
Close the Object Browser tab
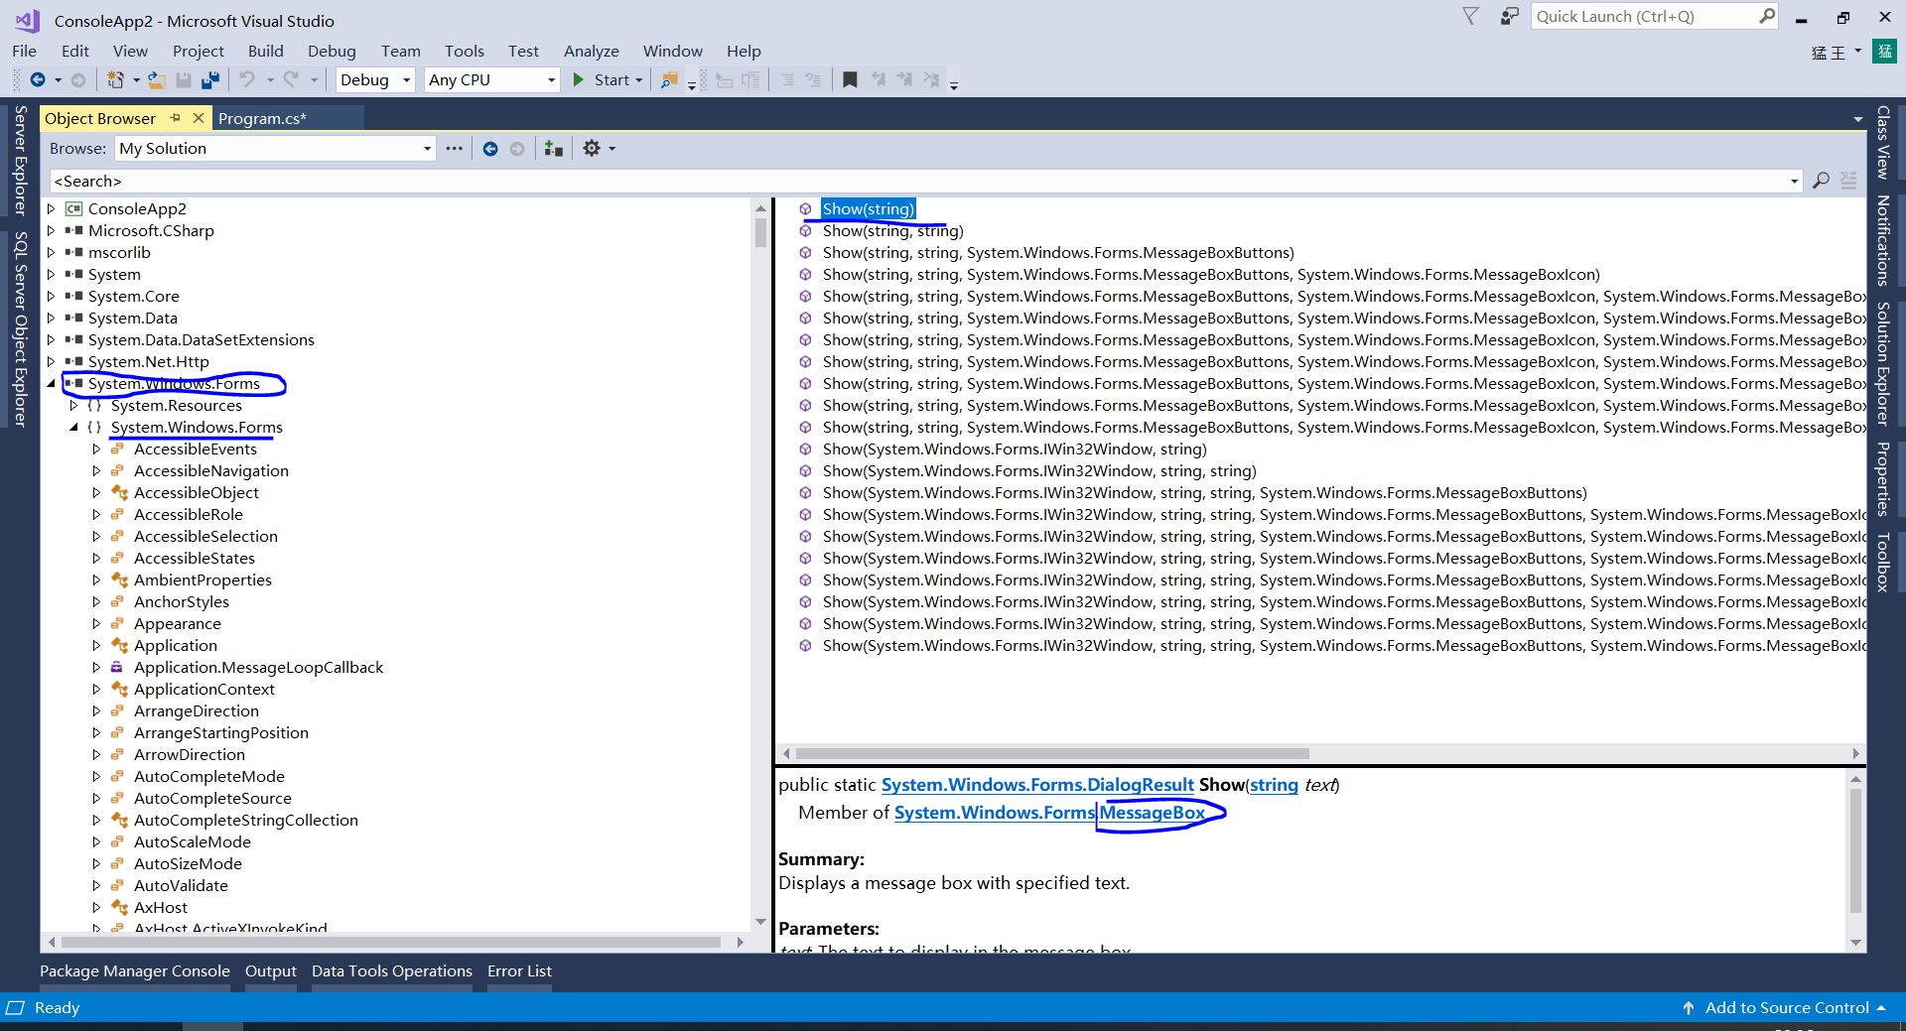(198, 118)
